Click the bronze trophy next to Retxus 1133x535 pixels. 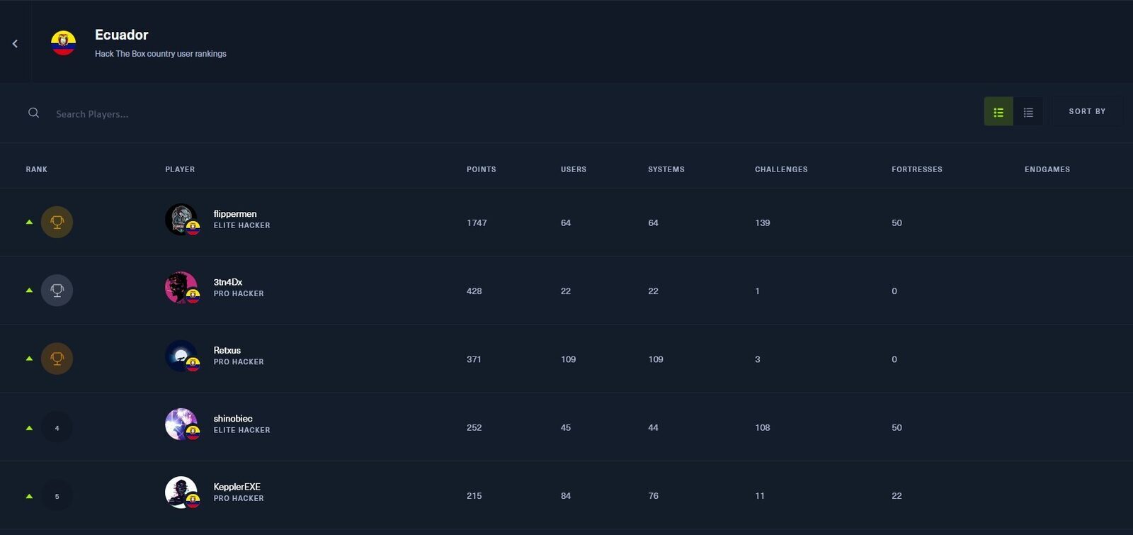coord(57,359)
